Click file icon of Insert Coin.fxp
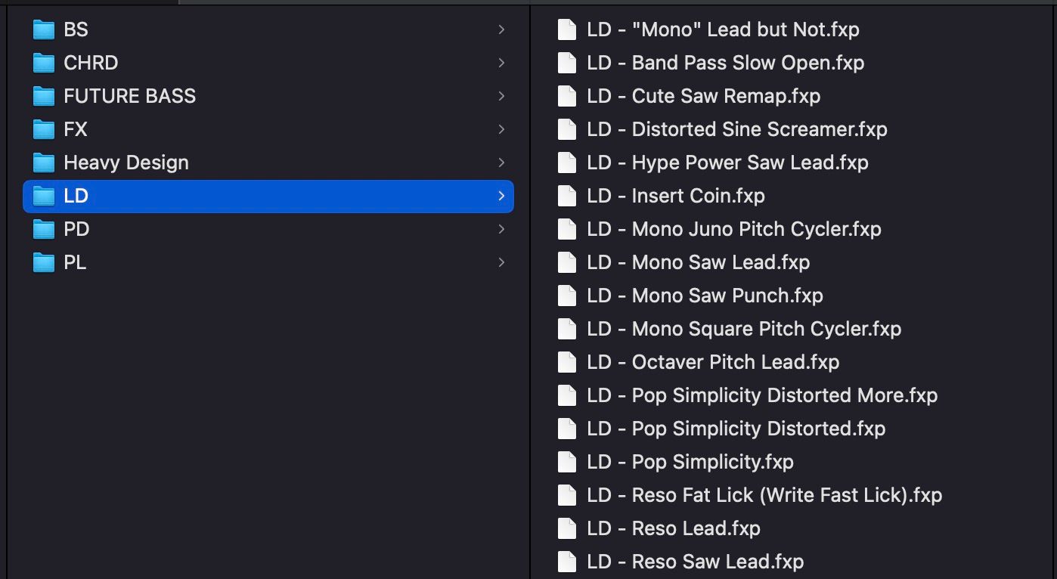 (566, 196)
